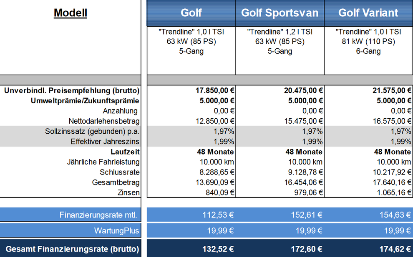Click the Gesamtbetrag row label

pyautogui.click(x=116, y=182)
